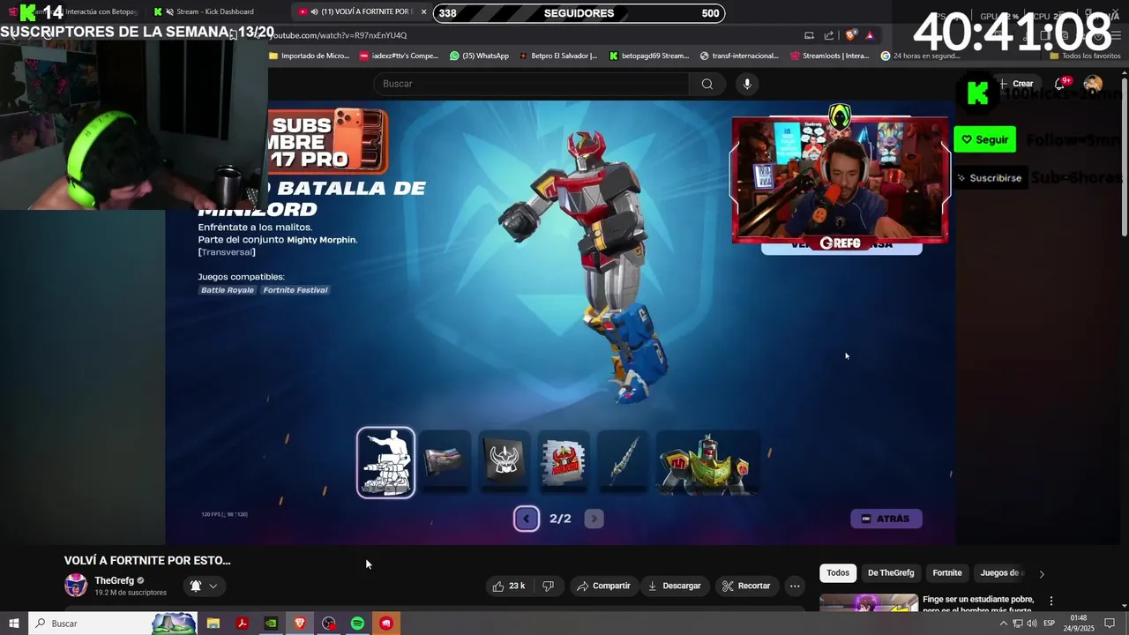The image size is (1129, 635).
Task: Click the Kick Seguir follow button
Action: click(984, 139)
